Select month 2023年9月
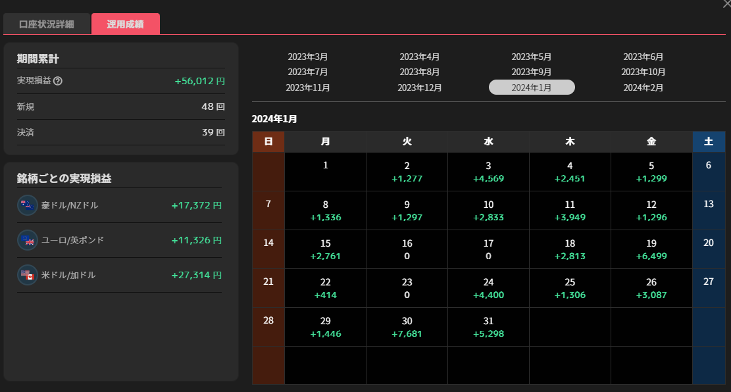 [x=532, y=72]
